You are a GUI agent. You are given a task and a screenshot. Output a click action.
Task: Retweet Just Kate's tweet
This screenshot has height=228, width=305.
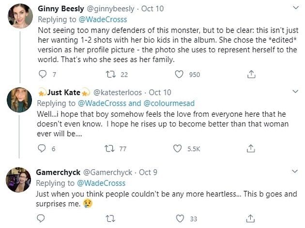(109, 149)
